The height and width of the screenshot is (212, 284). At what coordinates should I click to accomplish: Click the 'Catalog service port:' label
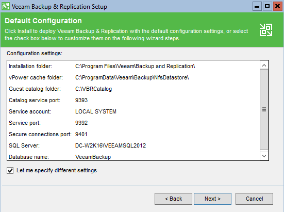35,100
